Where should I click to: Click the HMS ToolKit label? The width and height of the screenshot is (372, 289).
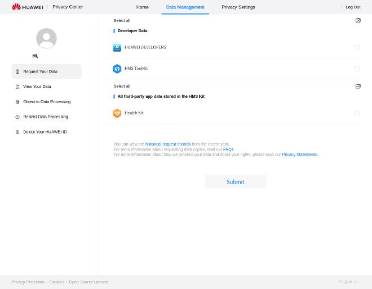point(136,69)
